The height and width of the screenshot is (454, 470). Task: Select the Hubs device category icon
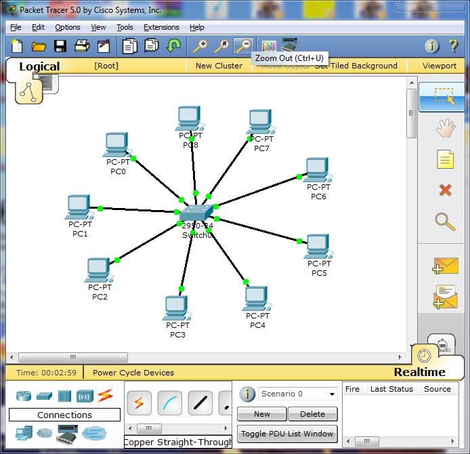[64, 396]
